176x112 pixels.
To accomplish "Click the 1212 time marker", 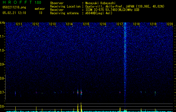I will point(36,24).
